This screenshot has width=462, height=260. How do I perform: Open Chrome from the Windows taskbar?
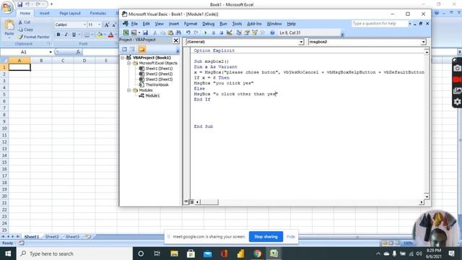coord(257,253)
